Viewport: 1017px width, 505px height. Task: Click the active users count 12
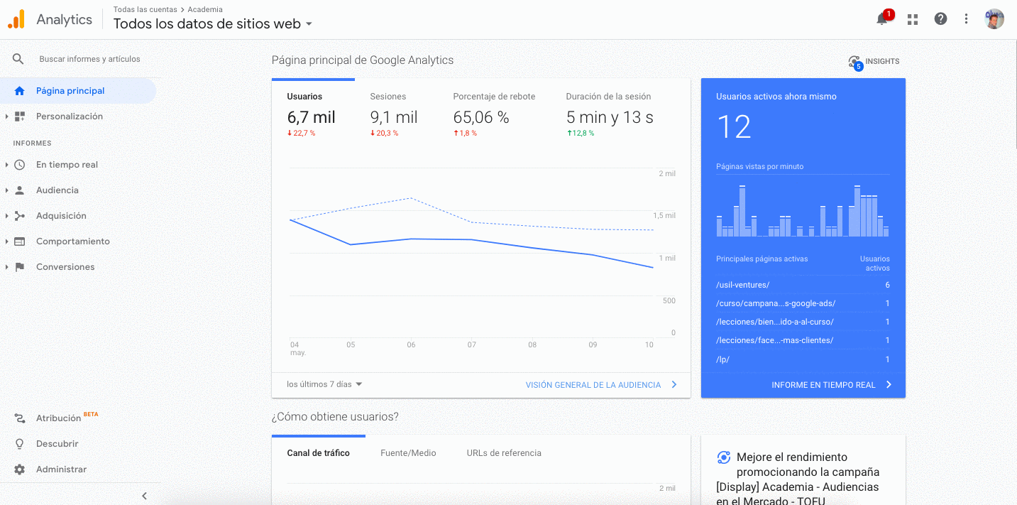point(734,127)
